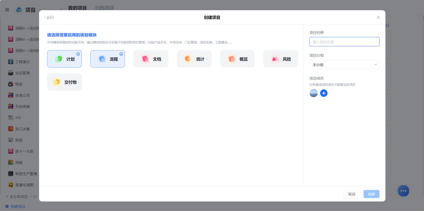Click the 项目名称 input field
This screenshot has height=211, width=424.
[344, 42]
